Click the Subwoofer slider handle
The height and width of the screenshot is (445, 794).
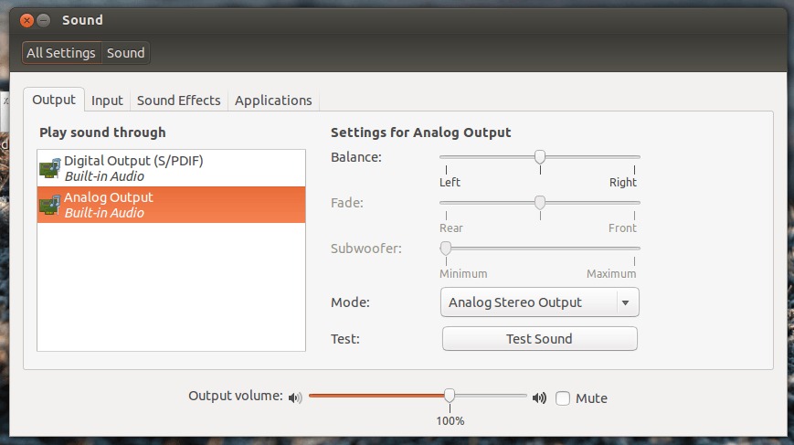pyautogui.click(x=446, y=248)
